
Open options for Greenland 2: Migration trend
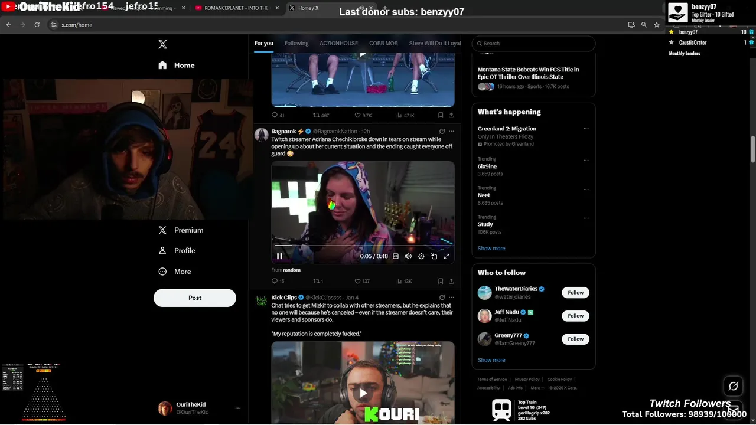tap(586, 129)
